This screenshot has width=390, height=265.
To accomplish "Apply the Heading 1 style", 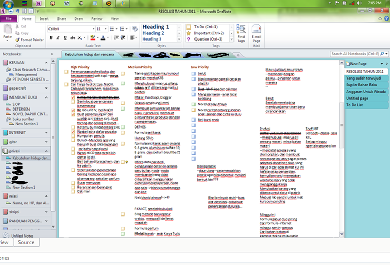I will [x=155, y=27].
